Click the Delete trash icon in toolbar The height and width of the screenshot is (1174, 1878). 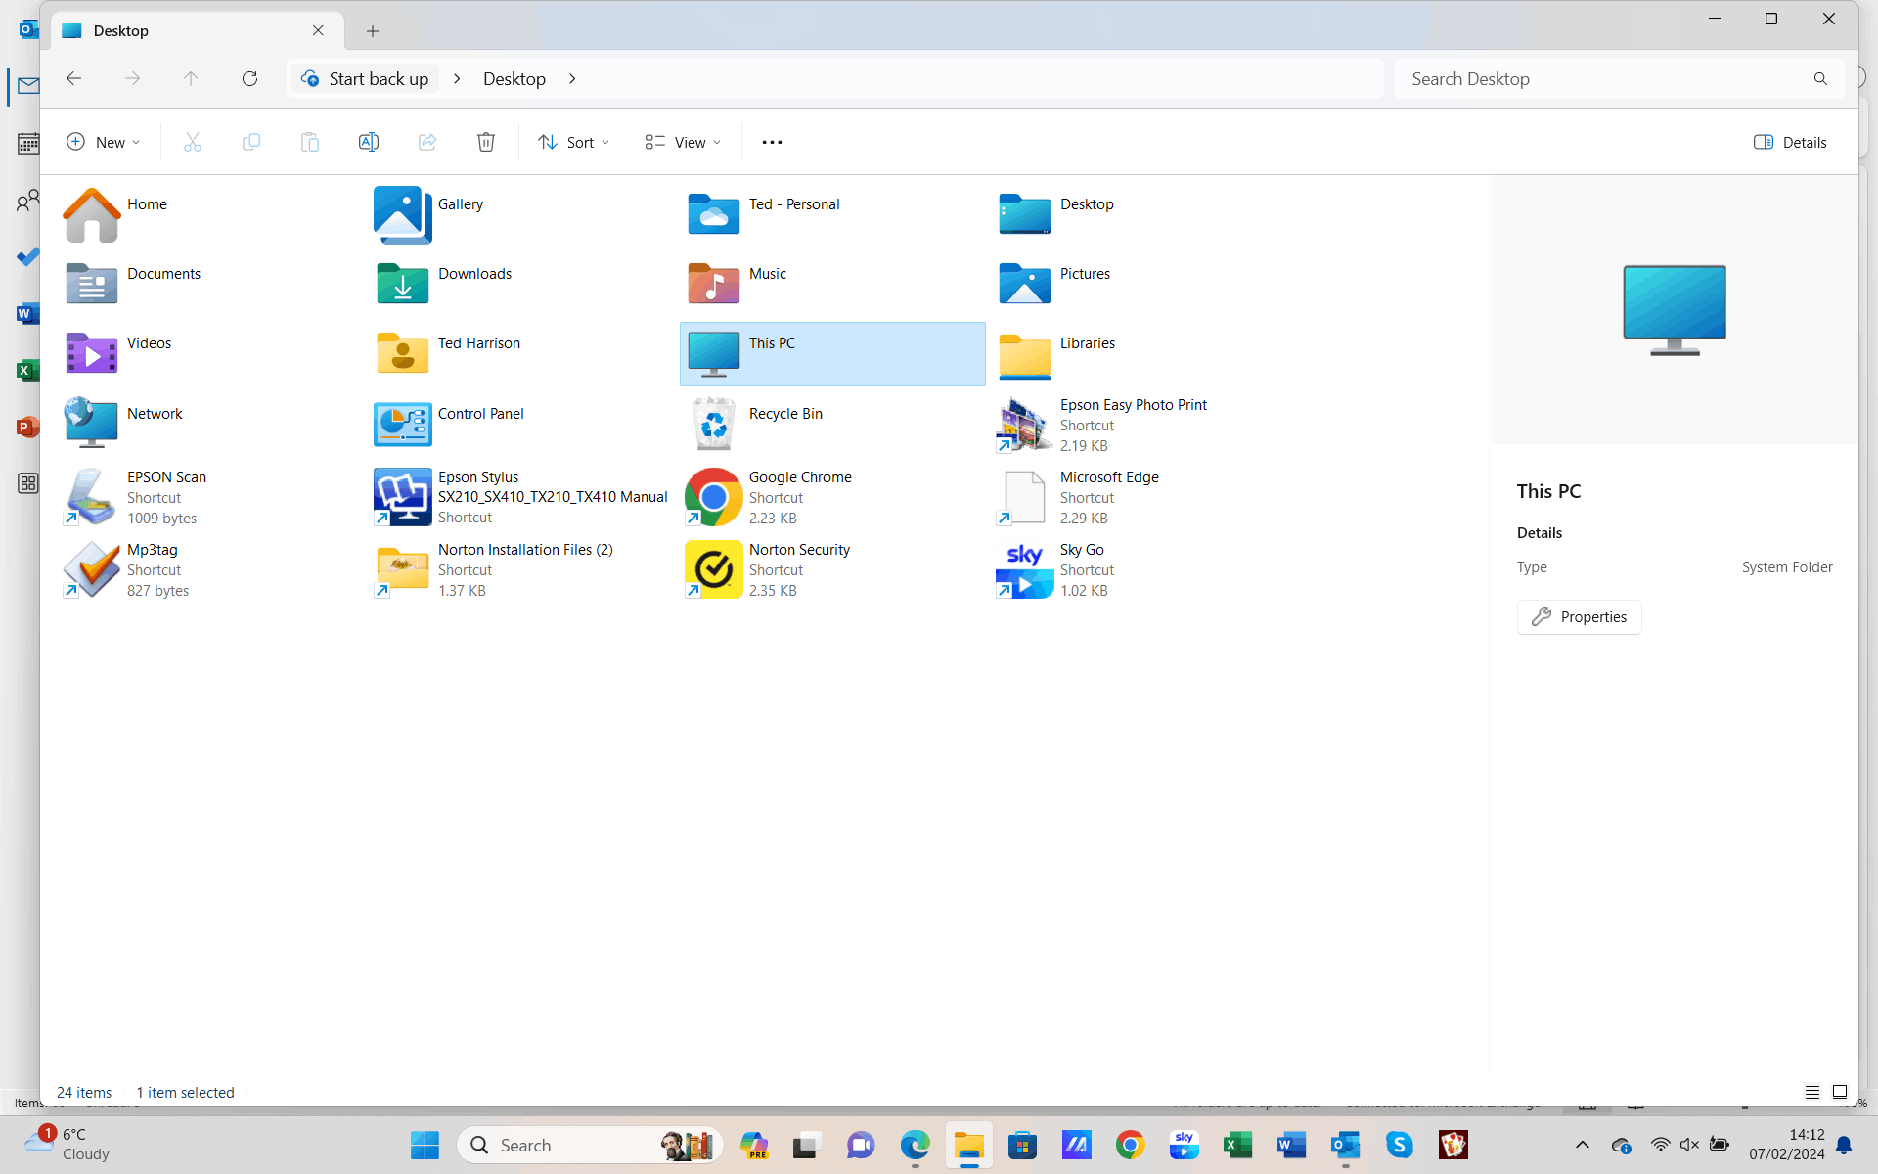click(485, 142)
